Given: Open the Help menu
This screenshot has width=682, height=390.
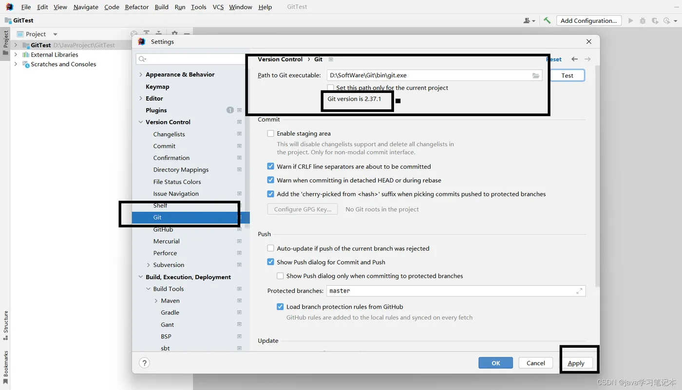Looking at the screenshot, I should [x=265, y=7].
